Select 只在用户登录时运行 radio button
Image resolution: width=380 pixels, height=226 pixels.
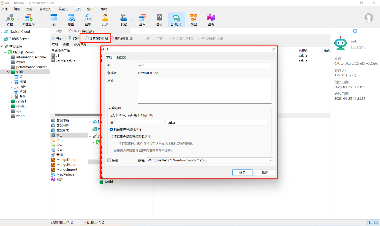tap(111, 129)
